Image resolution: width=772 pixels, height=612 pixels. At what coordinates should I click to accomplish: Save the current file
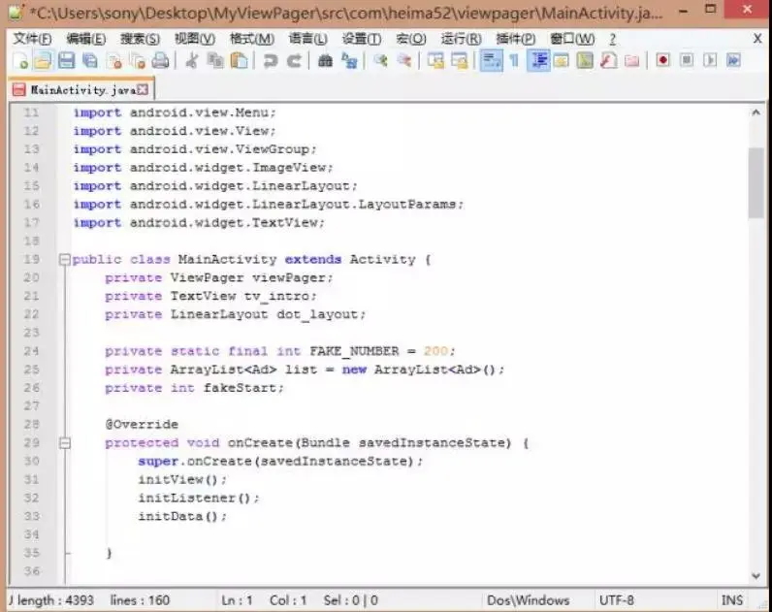67,61
